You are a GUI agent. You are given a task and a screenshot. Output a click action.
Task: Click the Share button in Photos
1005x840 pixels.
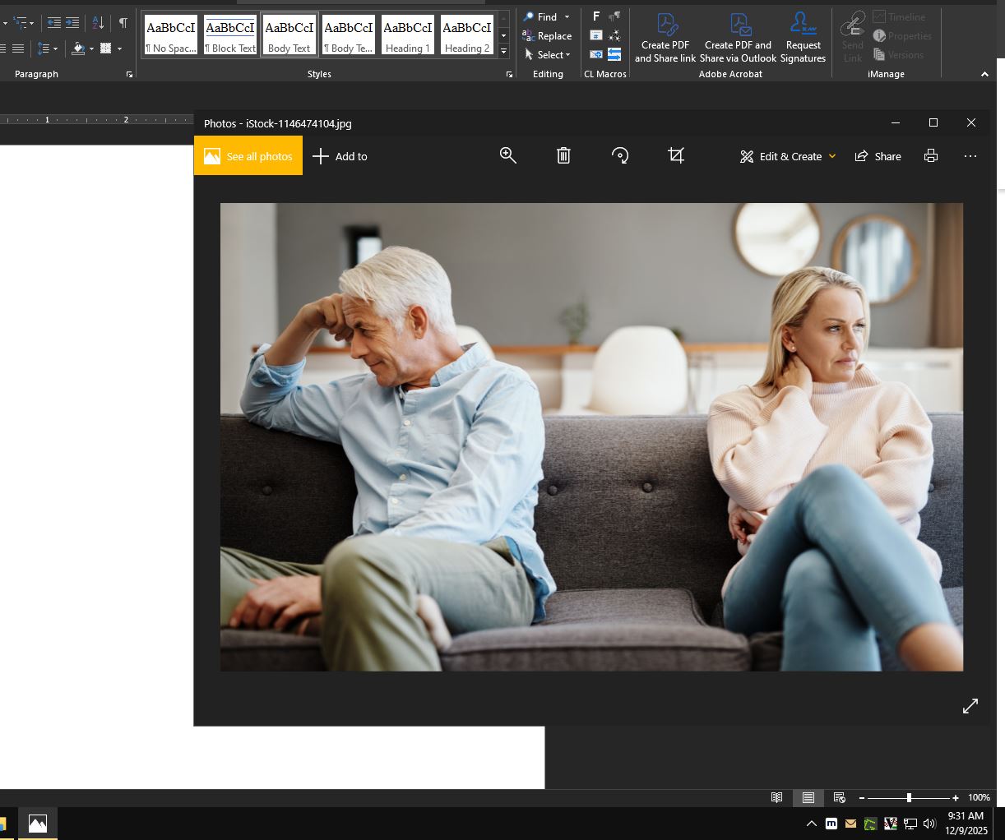878,156
